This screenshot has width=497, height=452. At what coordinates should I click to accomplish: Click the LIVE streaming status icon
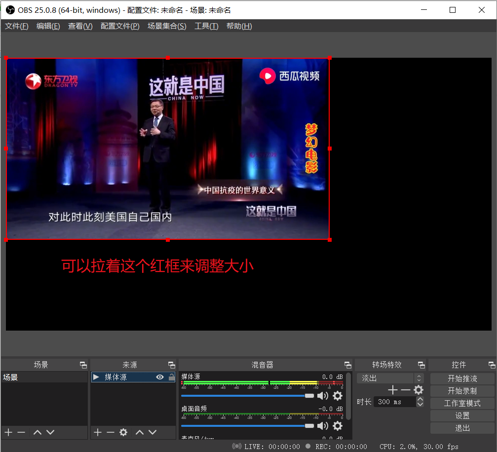[x=236, y=446]
